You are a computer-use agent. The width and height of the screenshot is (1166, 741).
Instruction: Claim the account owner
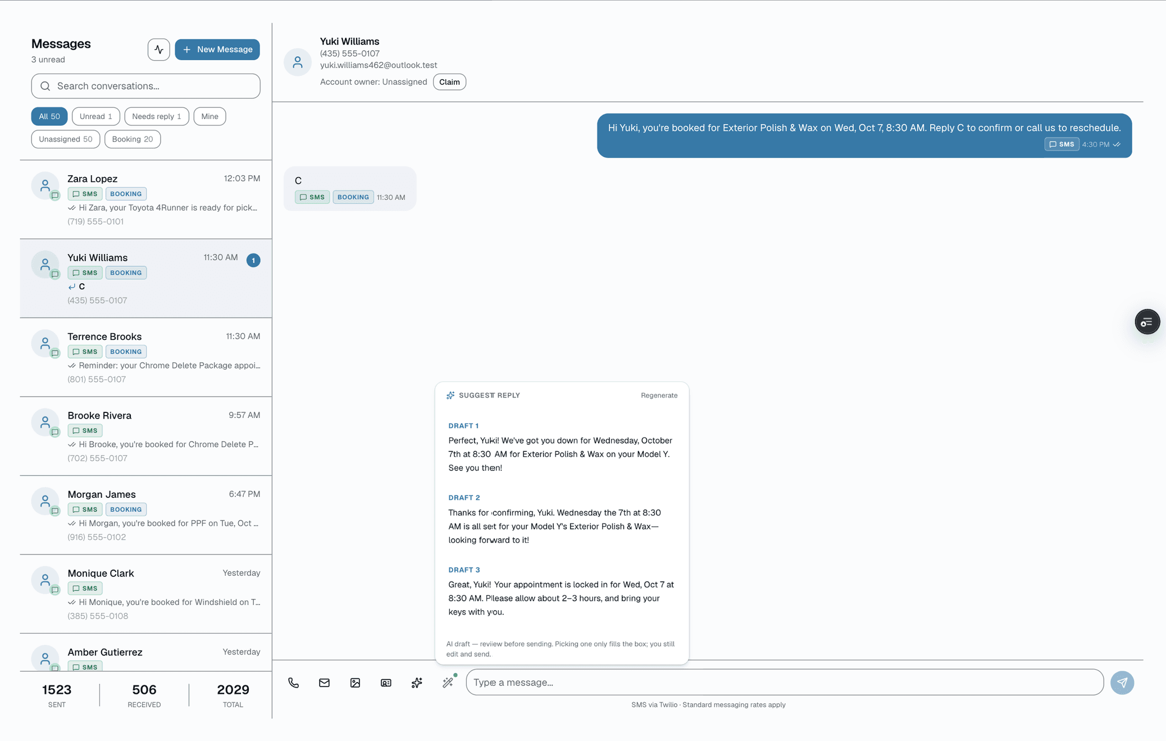[x=449, y=82]
